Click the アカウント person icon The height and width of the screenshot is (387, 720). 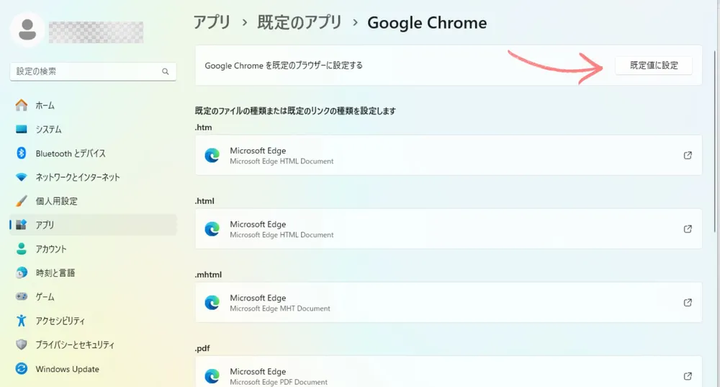click(x=21, y=249)
